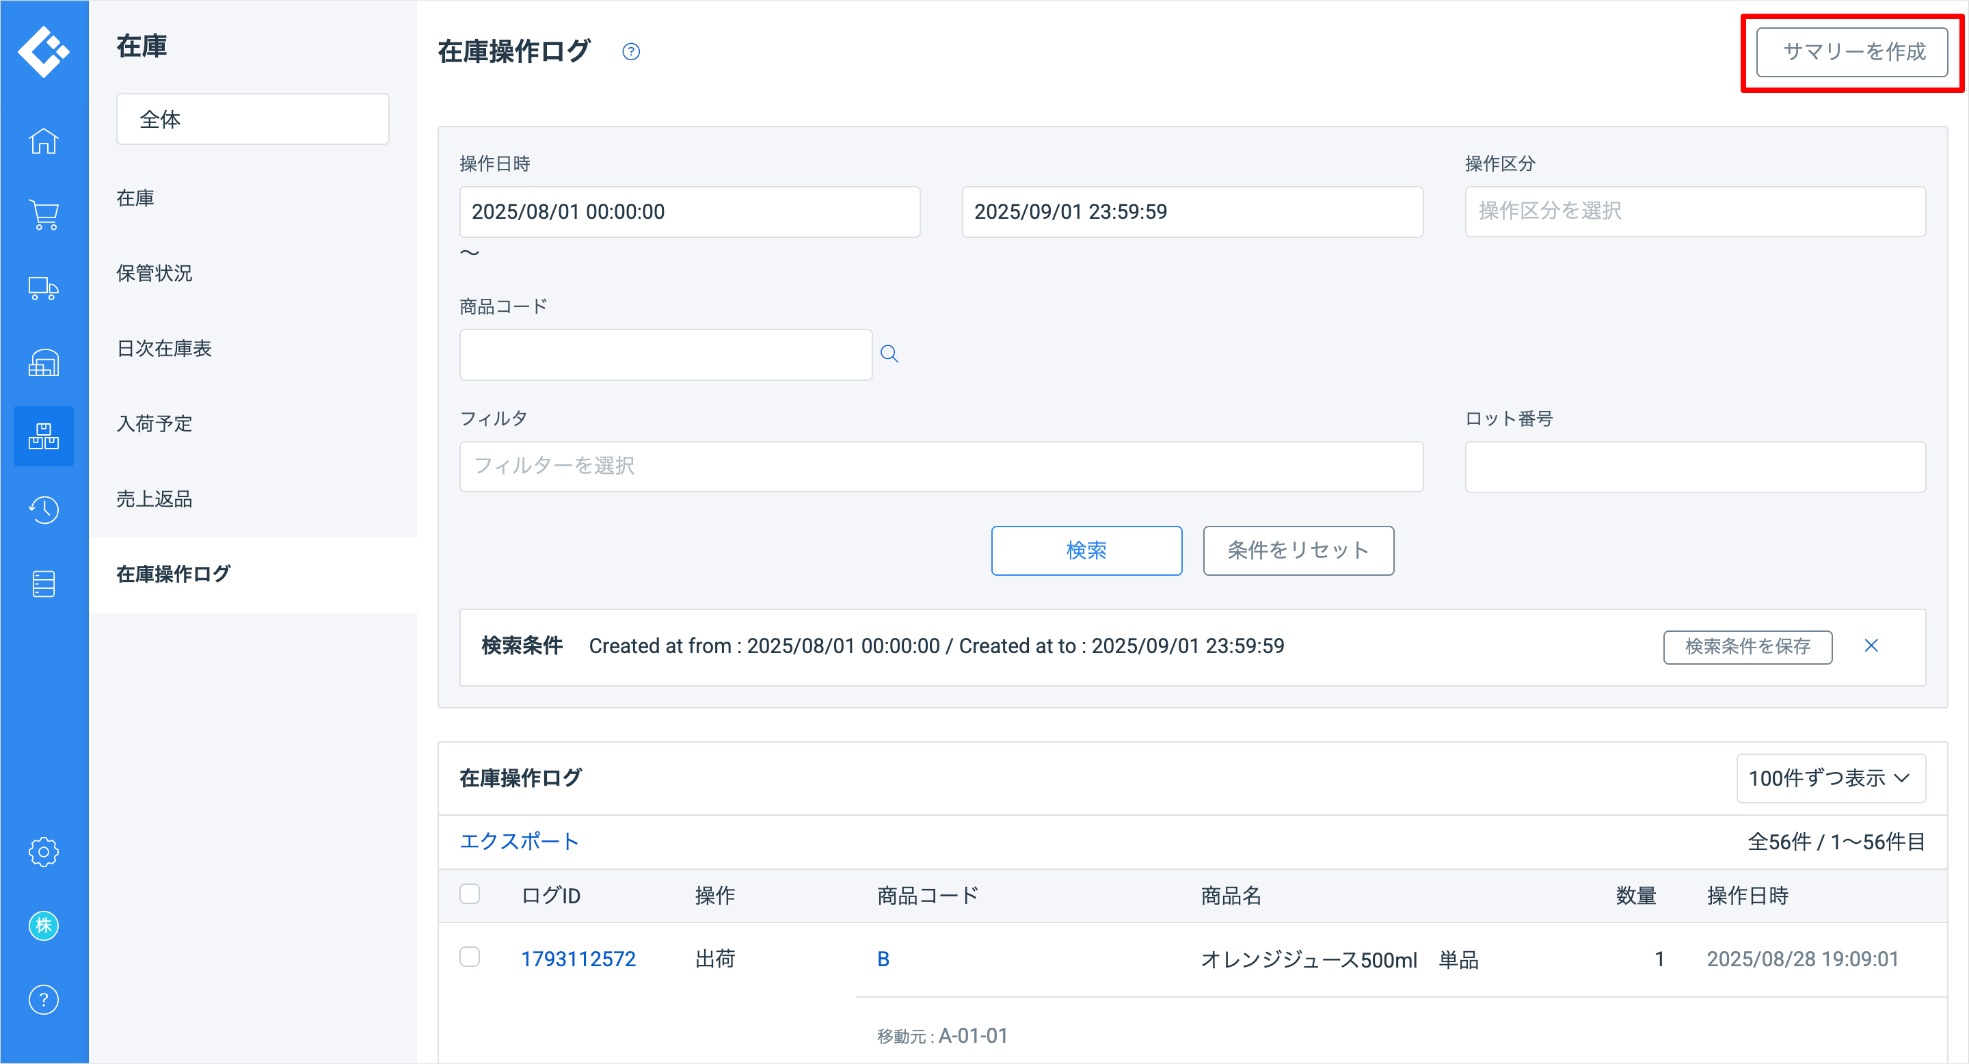Viewport: 1969px width, 1064px height.
Task: Open the warehouse icon in the sidebar
Action: point(44,362)
